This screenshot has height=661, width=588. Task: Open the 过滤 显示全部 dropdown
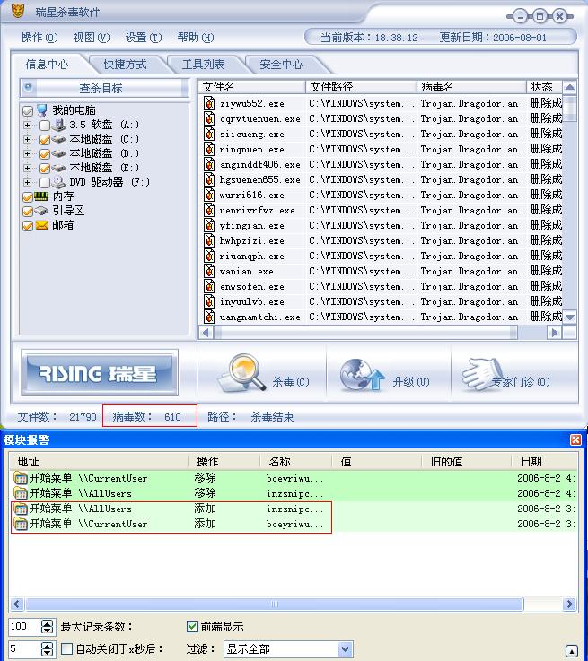pyautogui.click(x=346, y=649)
